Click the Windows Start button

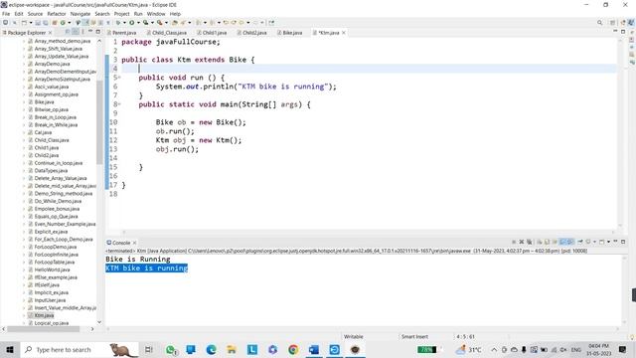(x=9, y=349)
